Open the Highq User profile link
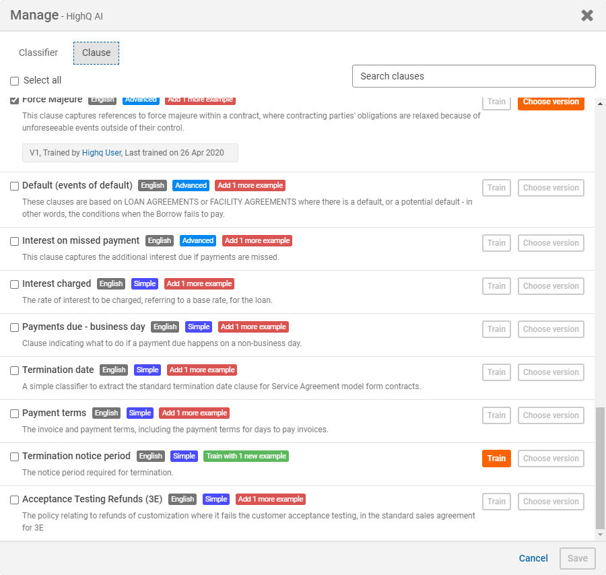606x575 pixels. tap(102, 153)
